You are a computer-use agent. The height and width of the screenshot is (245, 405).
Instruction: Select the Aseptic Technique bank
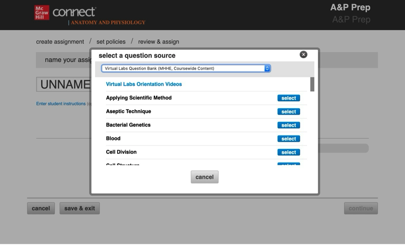click(289, 112)
